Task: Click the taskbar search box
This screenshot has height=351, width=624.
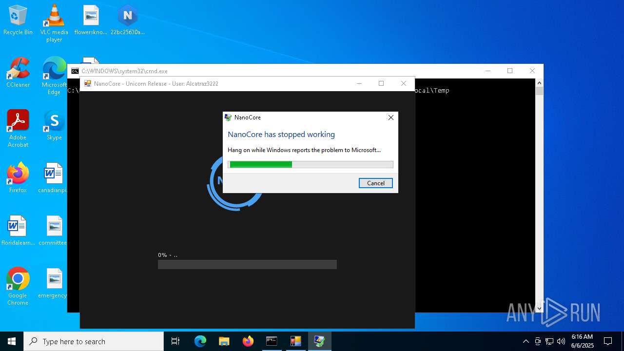Action: 94,341
